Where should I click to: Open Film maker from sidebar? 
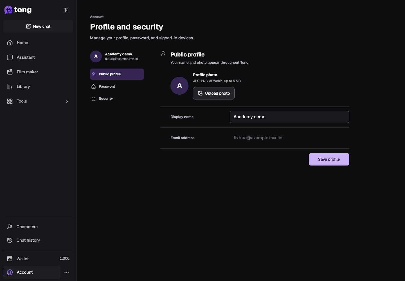coord(38,72)
